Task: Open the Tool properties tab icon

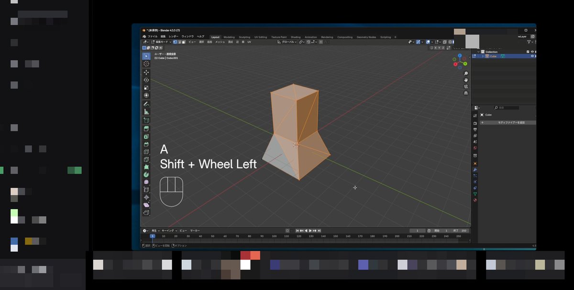Action: pyautogui.click(x=475, y=115)
